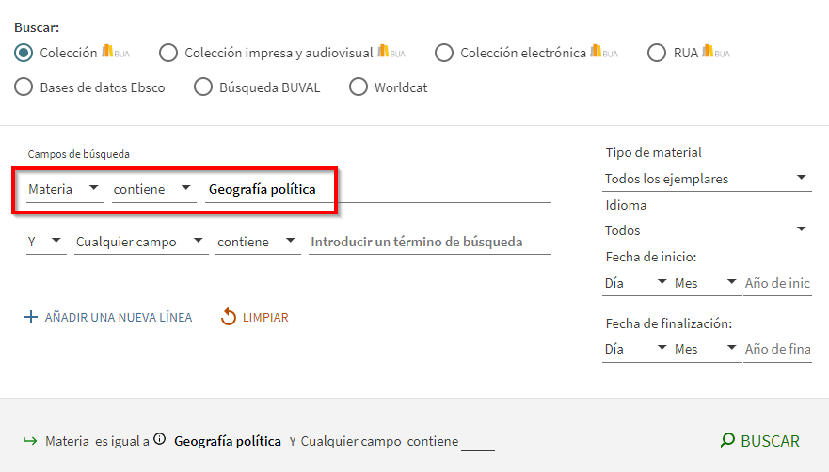The height and width of the screenshot is (472, 829).
Task: Open the Idioma dropdown set to Todos
Action: [708, 230]
